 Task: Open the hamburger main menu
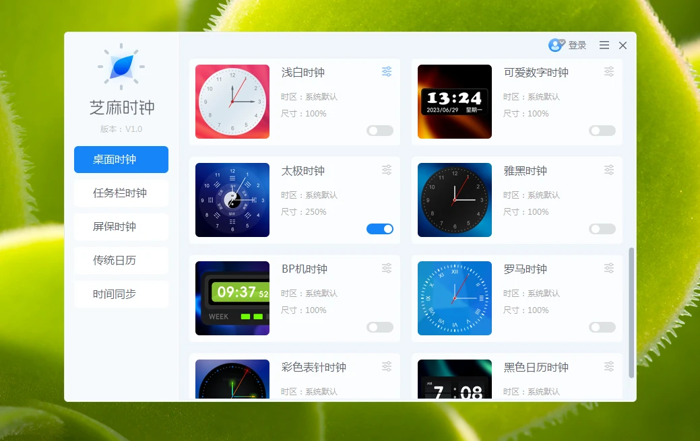click(604, 45)
